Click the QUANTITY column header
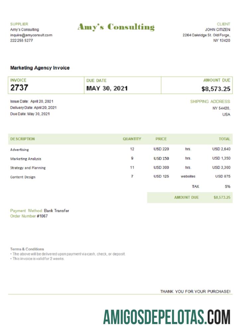239x333 pixels. click(x=132, y=139)
